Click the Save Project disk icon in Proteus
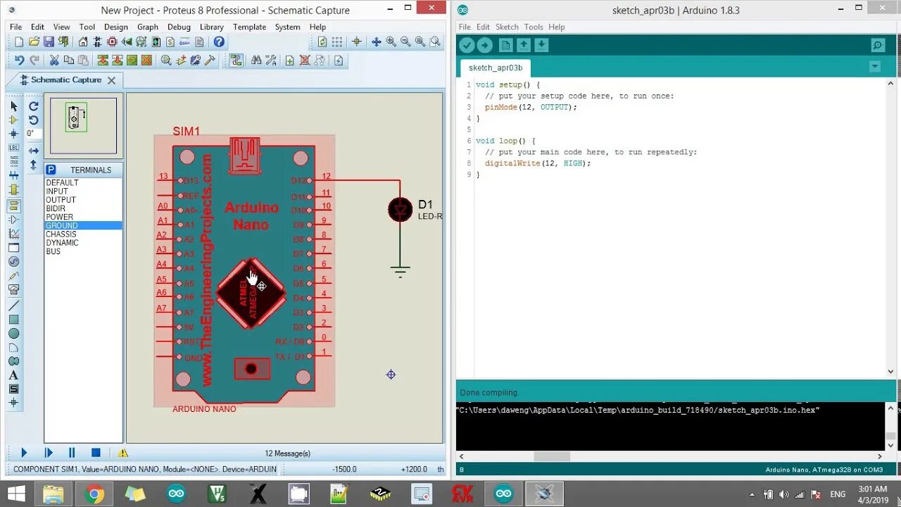This screenshot has width=901, height=507. coord(49,42)
